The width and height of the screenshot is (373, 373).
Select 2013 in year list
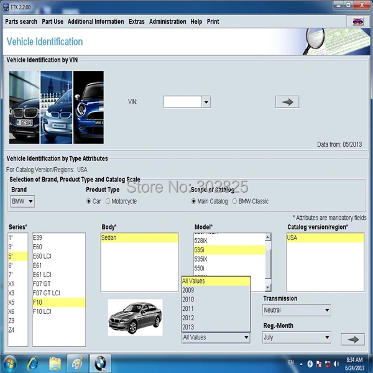pyautogui.click(x=216, y=327)
